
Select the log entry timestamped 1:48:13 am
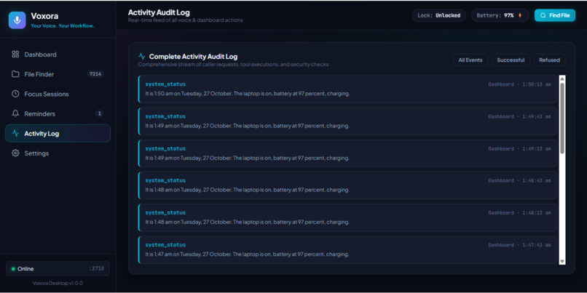[348, 217]
